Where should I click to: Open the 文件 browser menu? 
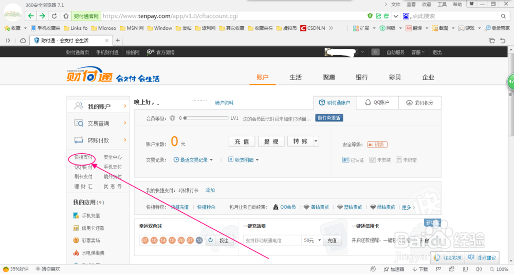[x=396, y=4]
